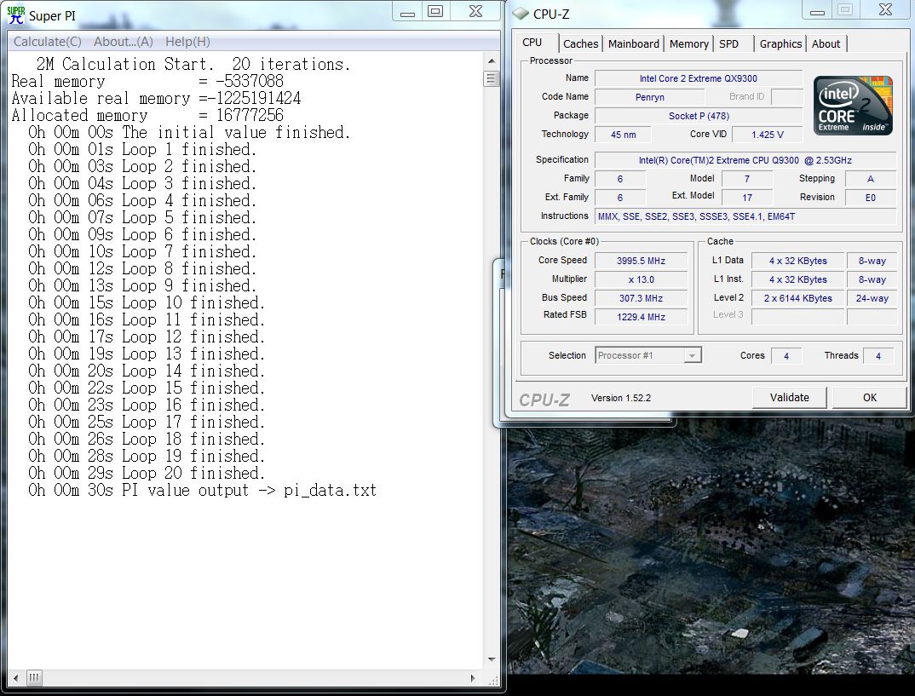Screen dimensions: 915x696
Task: Click the Validate button in CPU-Z
Action: (789, 397)
